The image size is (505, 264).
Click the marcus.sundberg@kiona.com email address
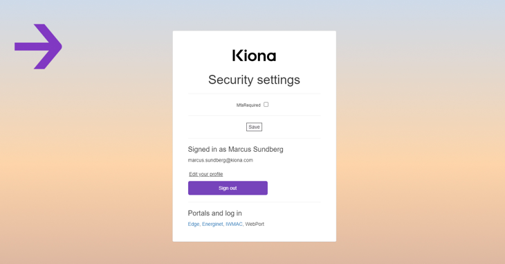220,160
